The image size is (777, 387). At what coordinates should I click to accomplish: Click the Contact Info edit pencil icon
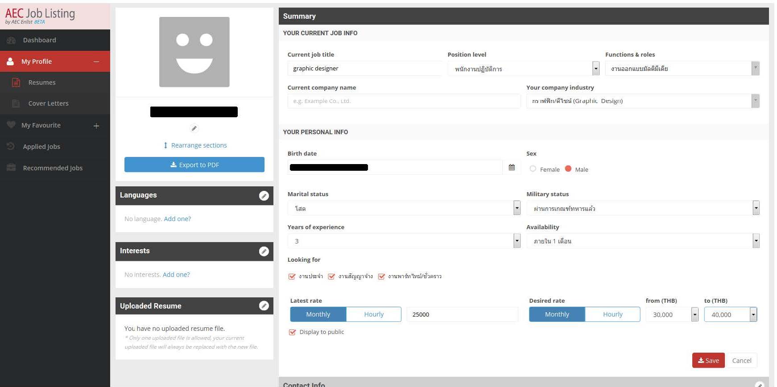click(x=759, y=384)
